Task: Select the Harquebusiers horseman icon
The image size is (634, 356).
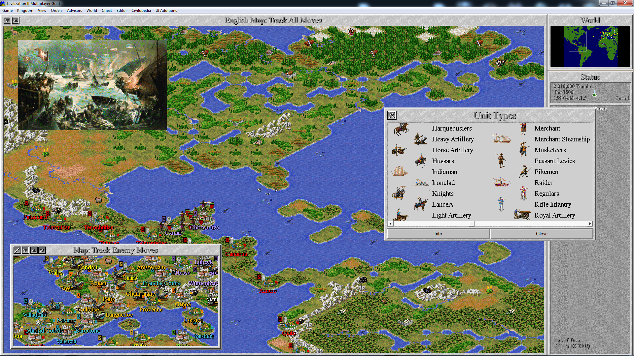Action: (x=401, y=129)
